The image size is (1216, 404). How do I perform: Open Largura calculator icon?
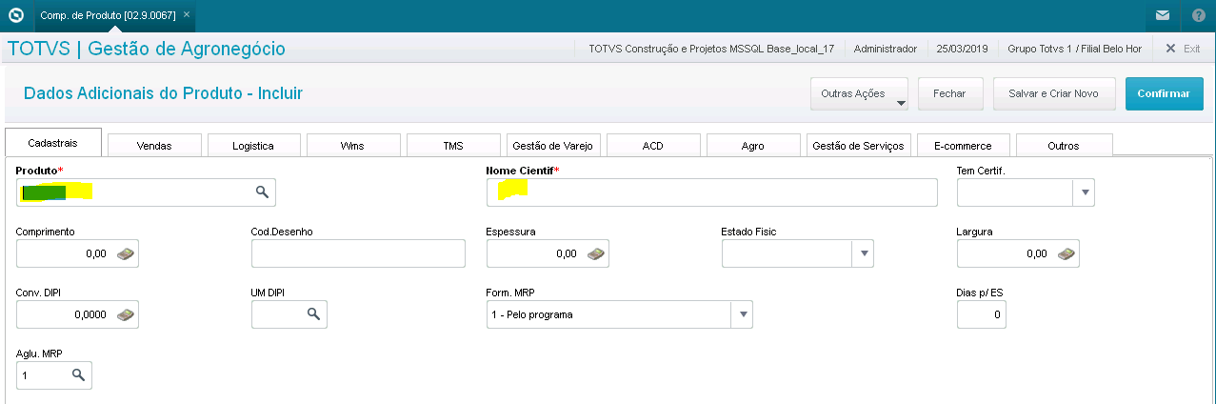pyautogui.click(x=1066, y=253)
